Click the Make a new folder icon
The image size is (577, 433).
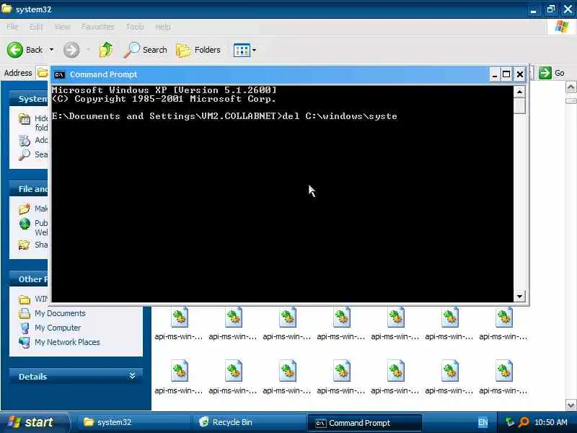pos(25,209)
